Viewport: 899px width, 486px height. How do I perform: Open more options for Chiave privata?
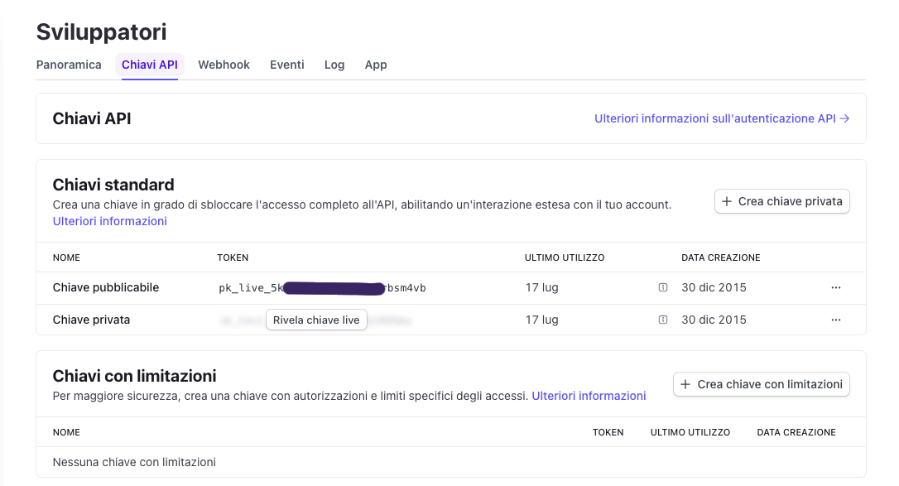836,320
